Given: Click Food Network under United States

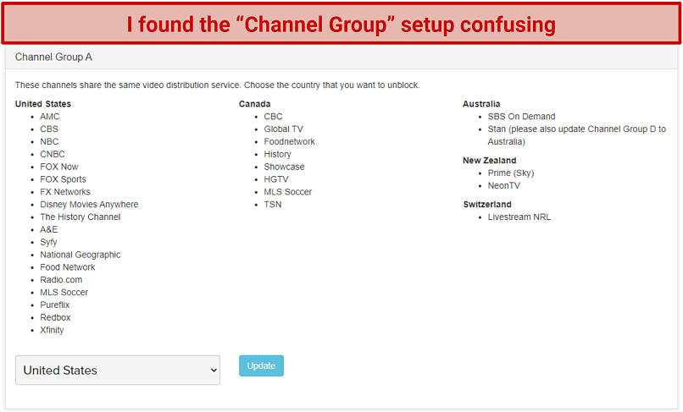Looking at the screenshot, I should 68,267.
